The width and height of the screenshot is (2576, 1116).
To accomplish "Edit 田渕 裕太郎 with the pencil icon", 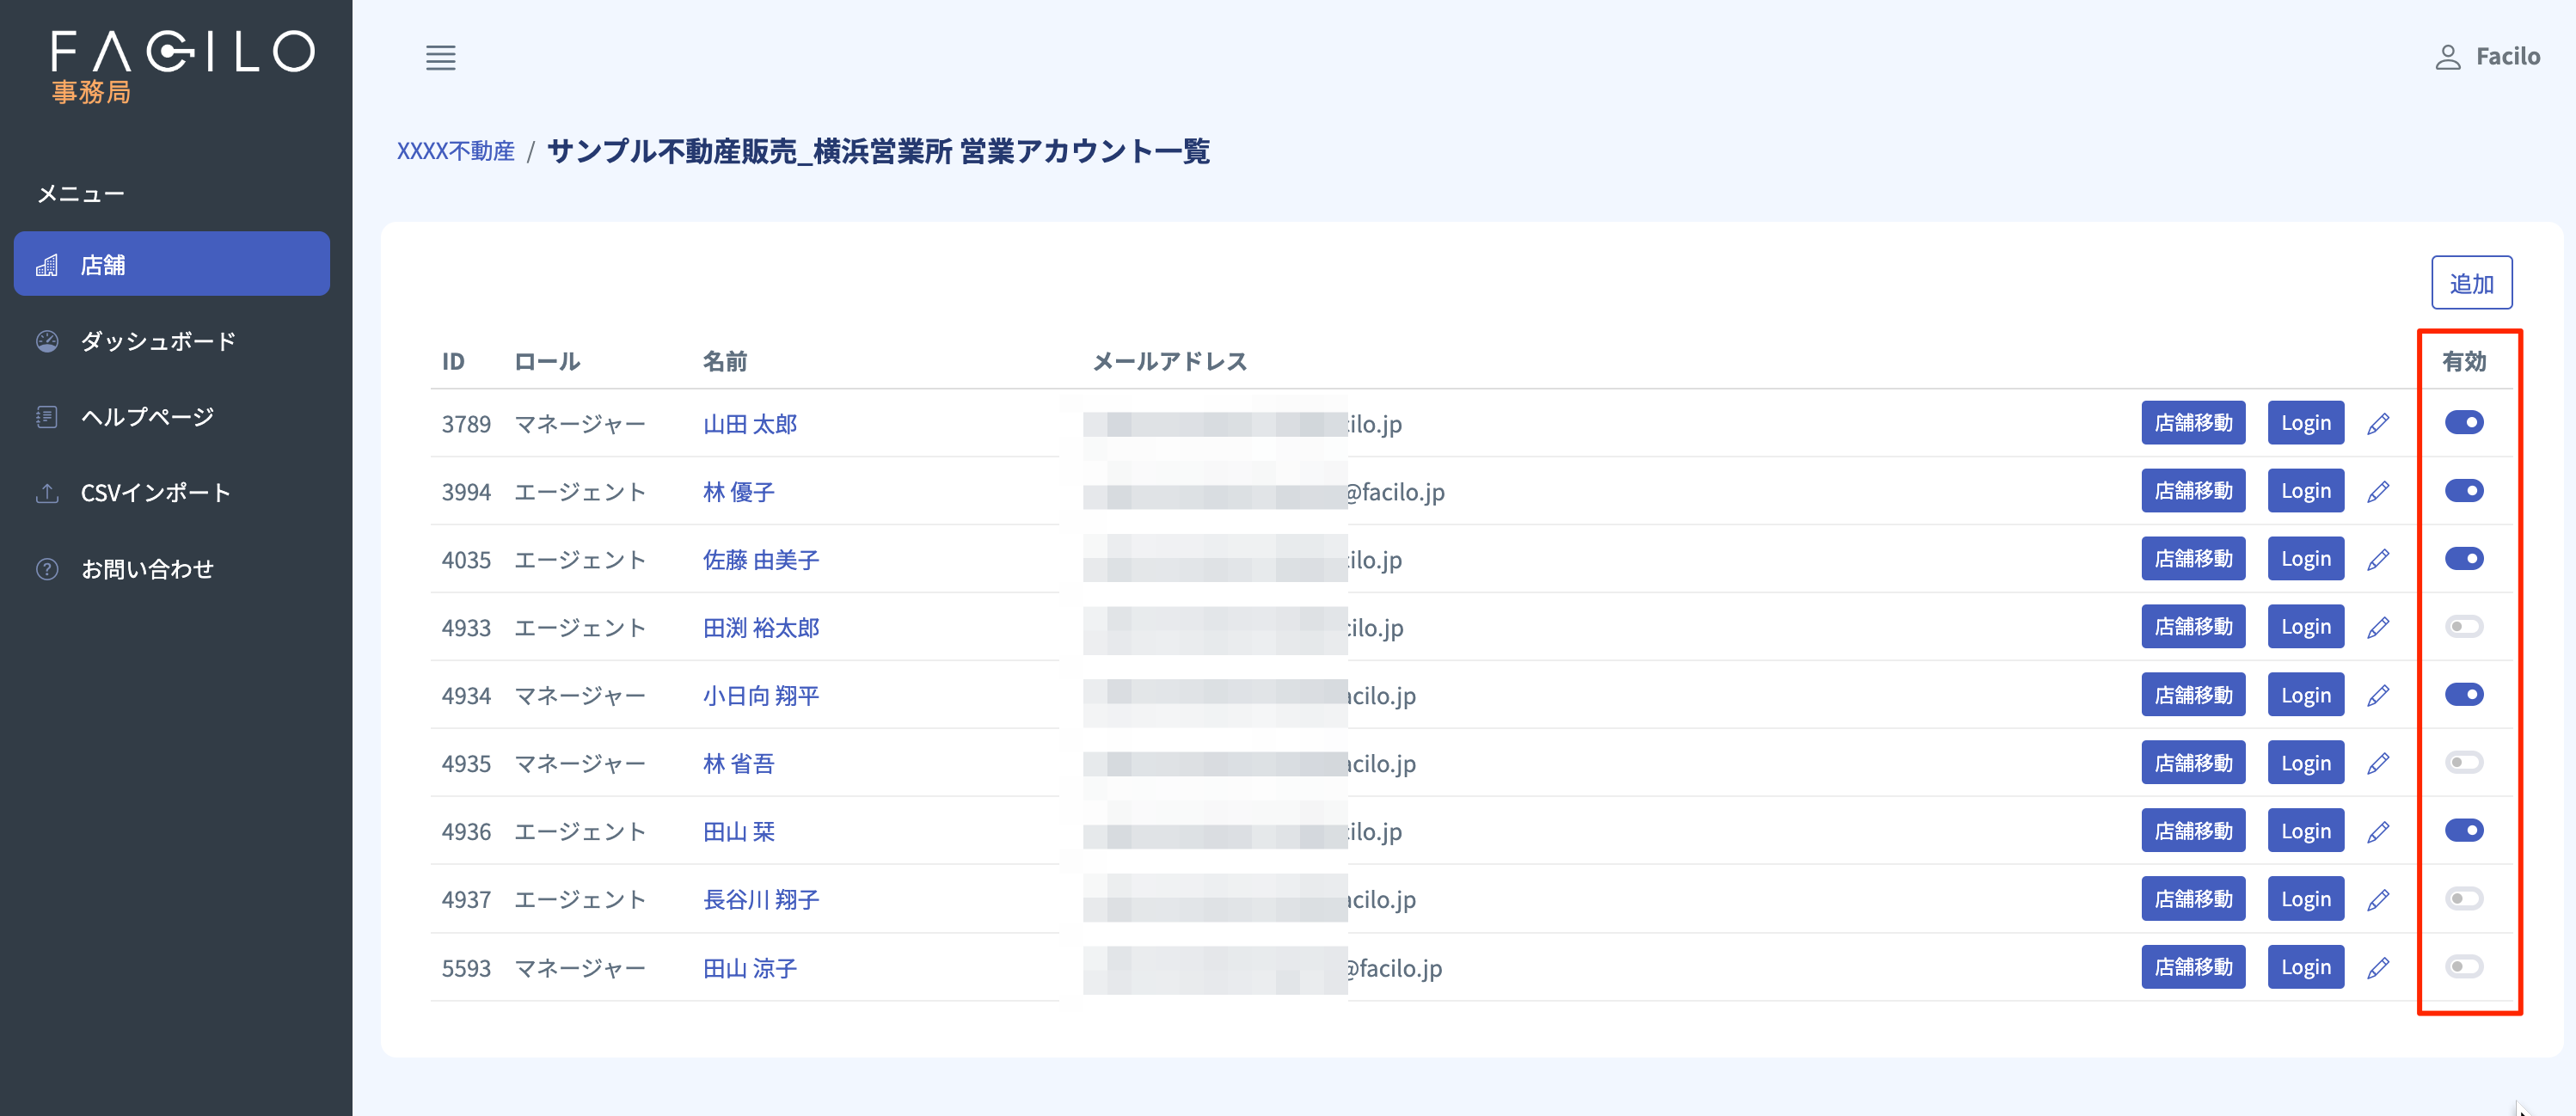I will pos(2379,627).
